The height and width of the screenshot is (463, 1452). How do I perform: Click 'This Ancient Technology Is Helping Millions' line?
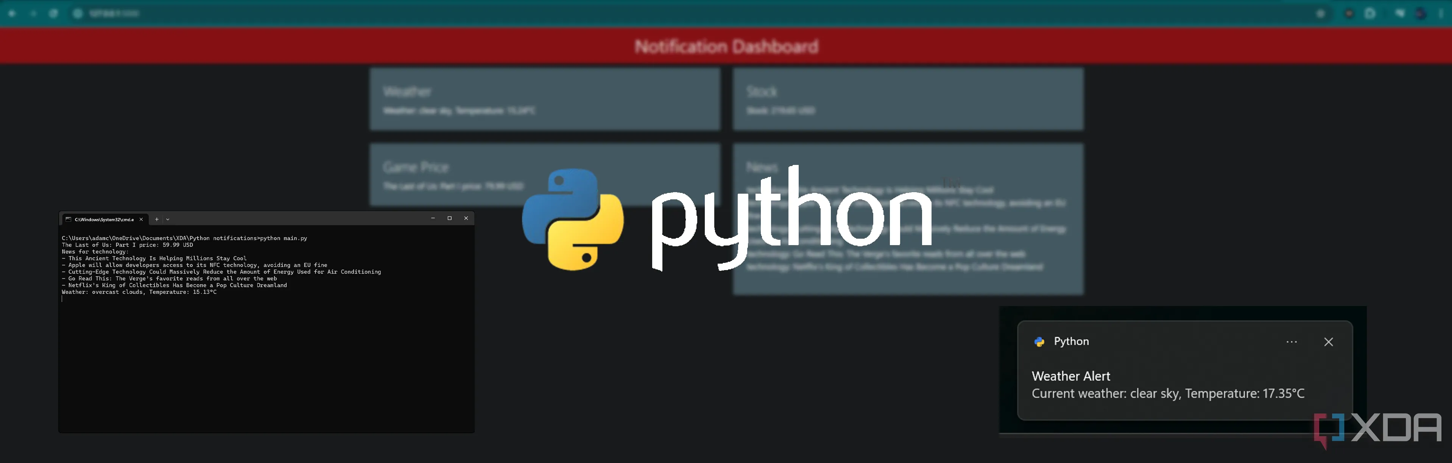click(x=154, y=258)
